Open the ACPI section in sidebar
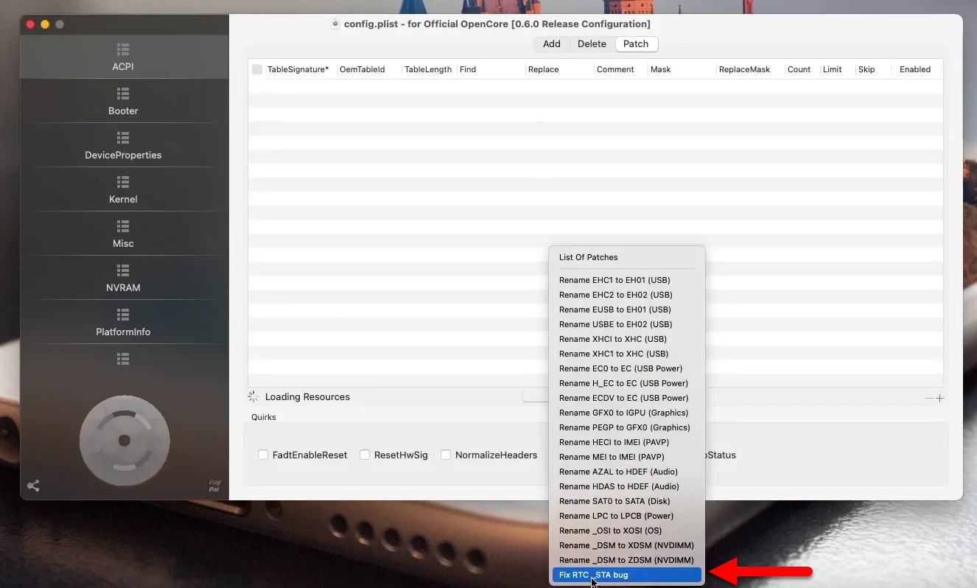This screenshot has width=977, height=588. pos(123,57)
